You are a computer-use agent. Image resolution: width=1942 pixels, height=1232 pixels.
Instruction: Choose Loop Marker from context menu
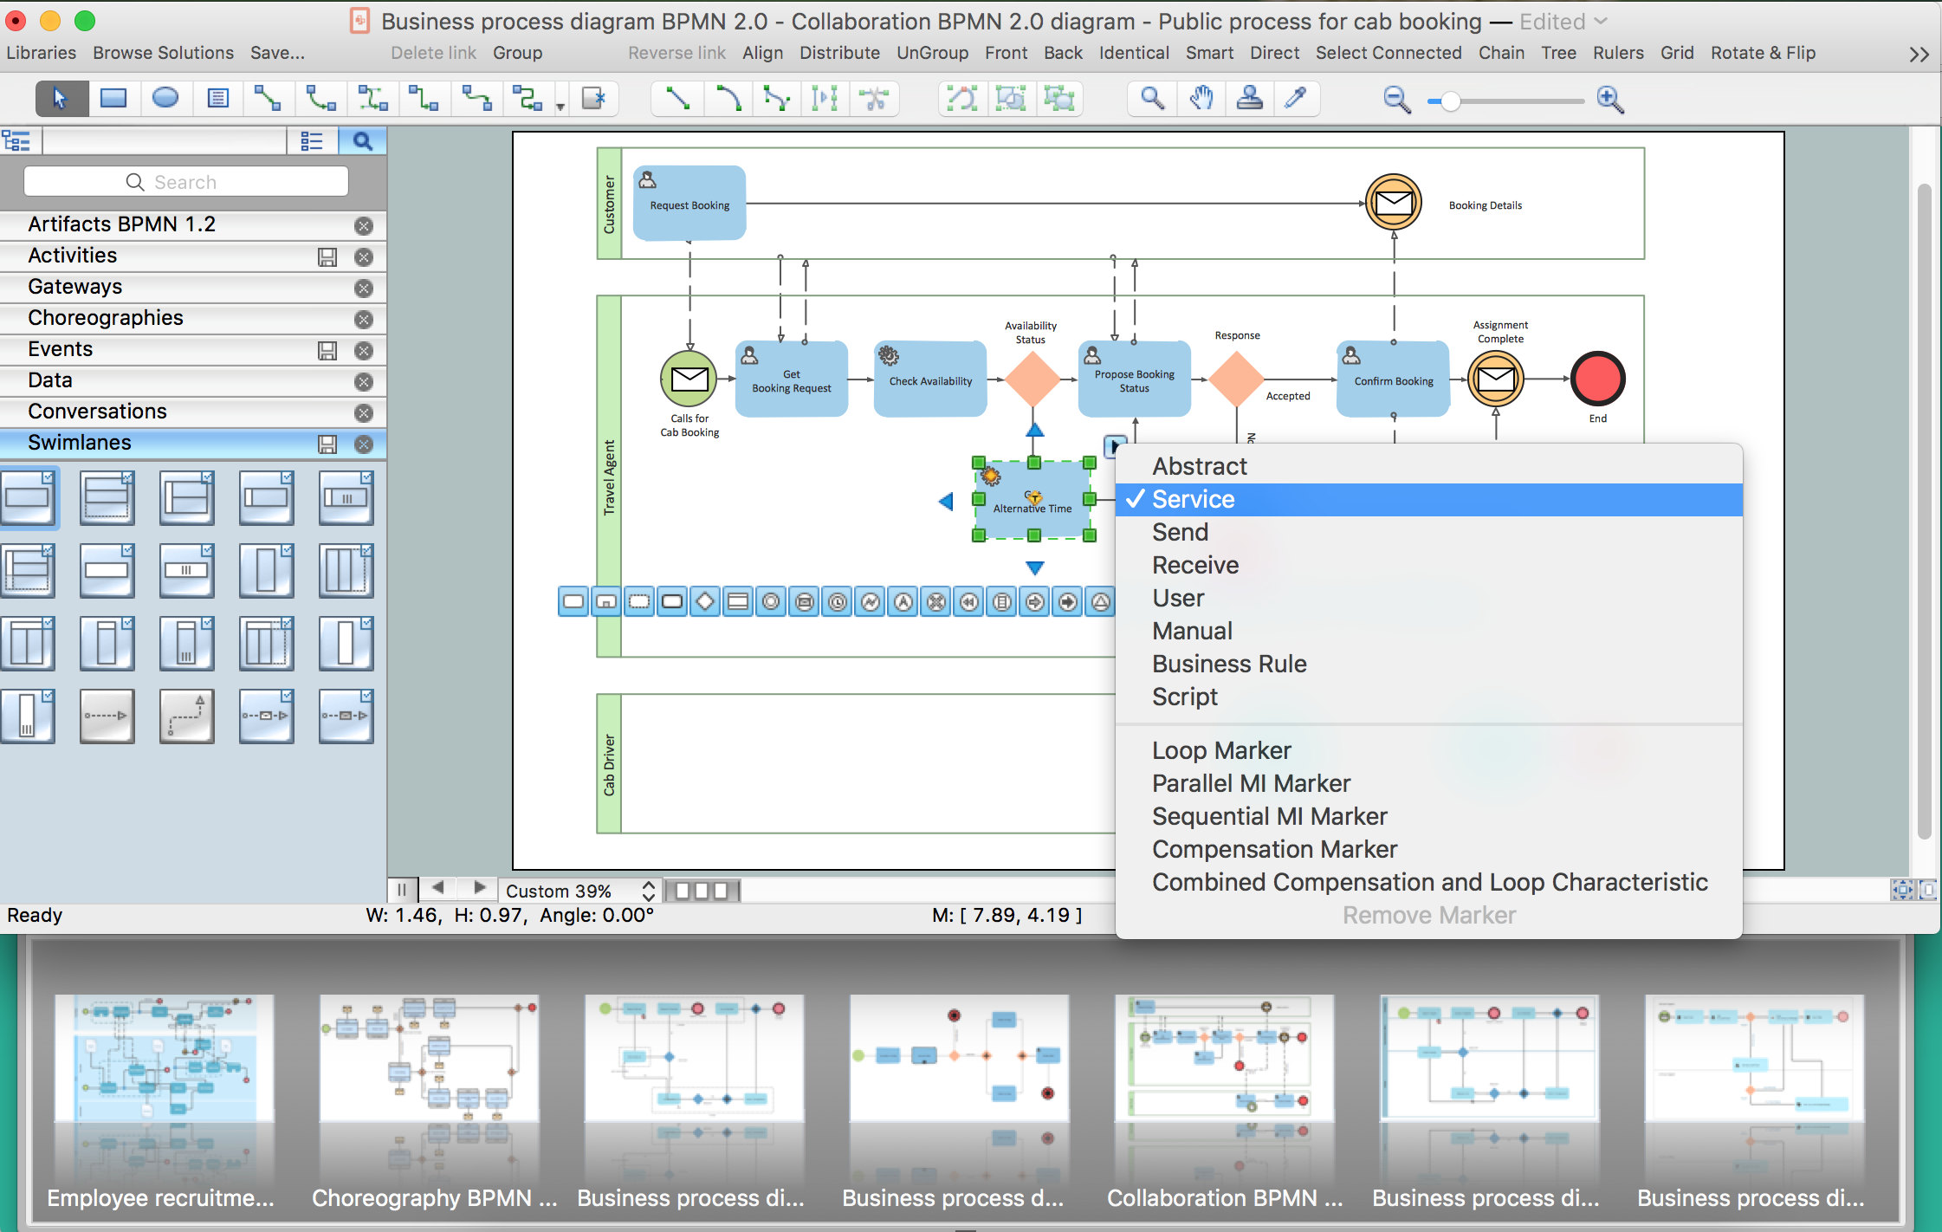tap(1220, 750)
